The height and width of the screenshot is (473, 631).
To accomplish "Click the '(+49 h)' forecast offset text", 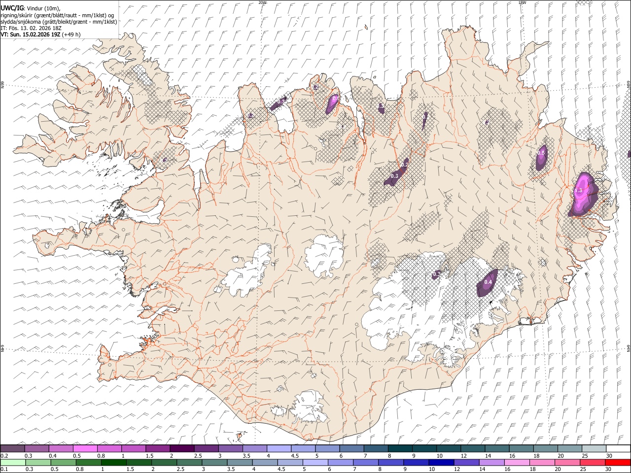I will pos(71,34).
